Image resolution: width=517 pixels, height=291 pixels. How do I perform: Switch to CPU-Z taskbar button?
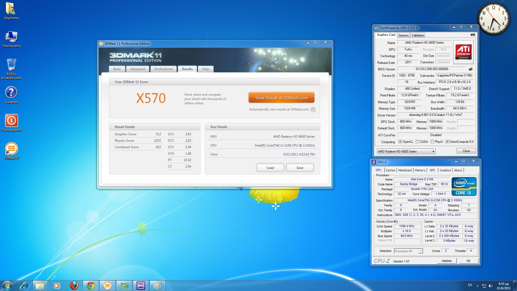pyautogui.click(x=141, y=286)
